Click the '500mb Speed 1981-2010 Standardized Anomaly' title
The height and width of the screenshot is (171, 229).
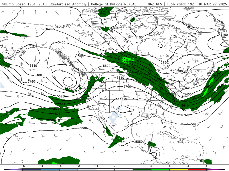coord(44,4)
